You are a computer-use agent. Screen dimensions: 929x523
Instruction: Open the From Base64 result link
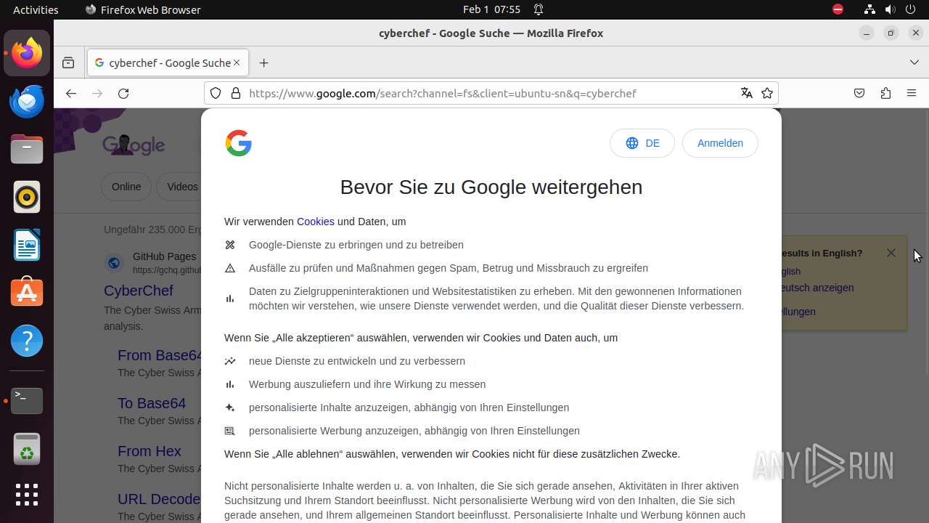(160, 355)
